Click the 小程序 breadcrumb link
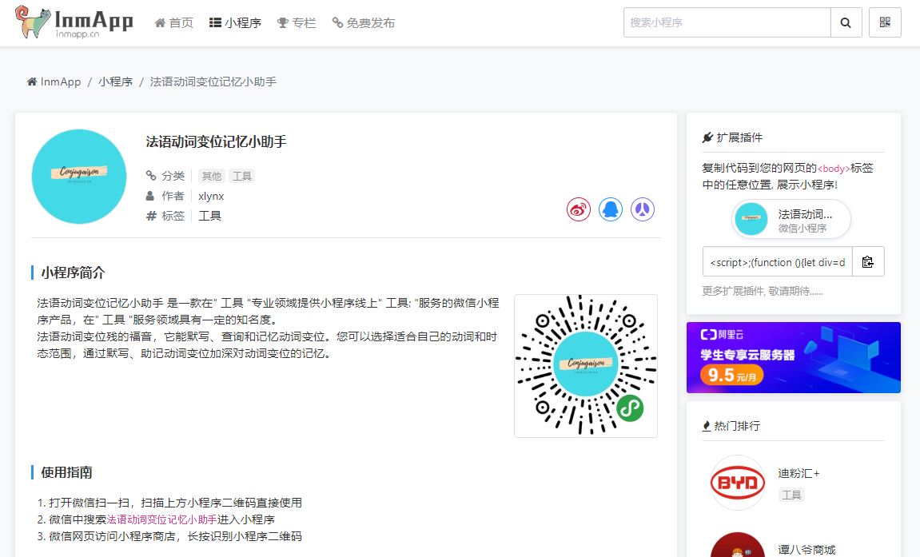Viewport: 920px width, 557px height. (x=115, y=82)
